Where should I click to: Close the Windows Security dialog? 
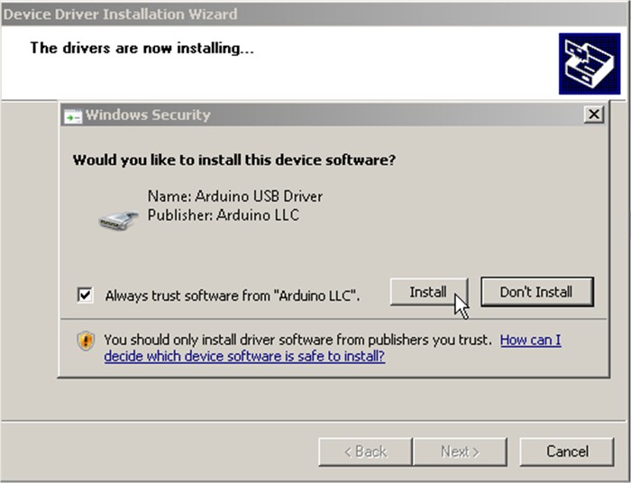click(x=593, y=114)
